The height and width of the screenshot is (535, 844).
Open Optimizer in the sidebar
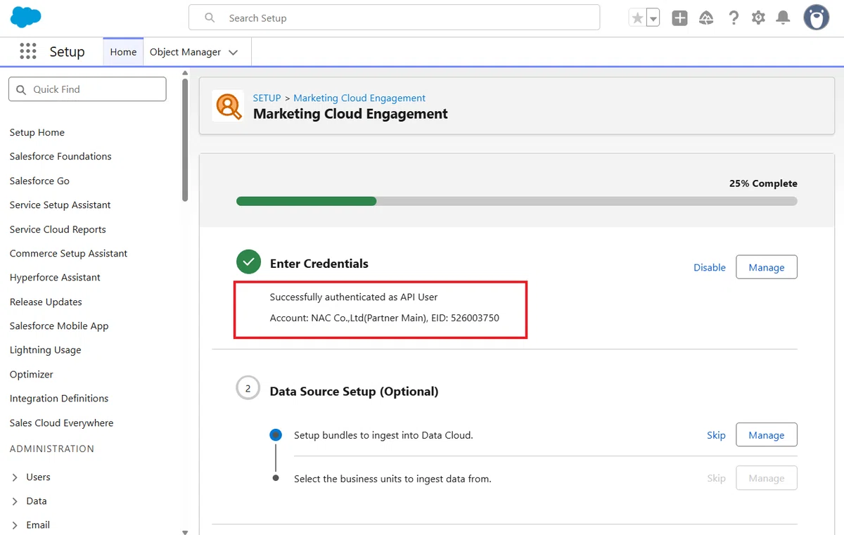(31, 374)
